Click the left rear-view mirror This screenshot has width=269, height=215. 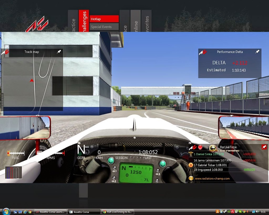pyautogui.click(x=25, y=128)
